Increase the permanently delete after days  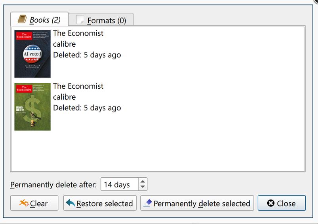(143, 181)
